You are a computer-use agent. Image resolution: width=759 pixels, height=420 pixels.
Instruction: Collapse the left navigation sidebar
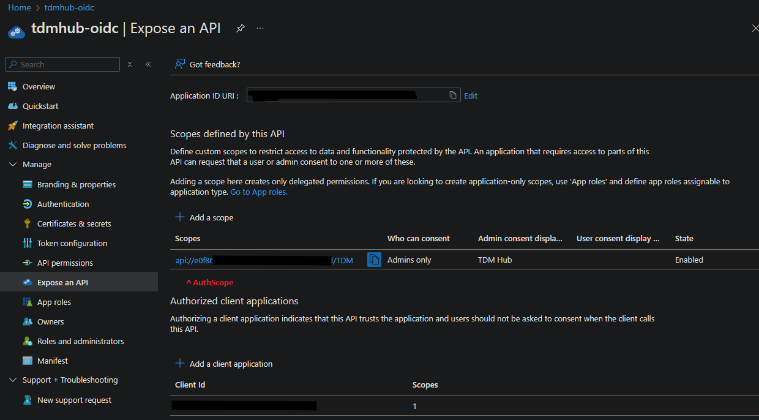pos(148,64)
